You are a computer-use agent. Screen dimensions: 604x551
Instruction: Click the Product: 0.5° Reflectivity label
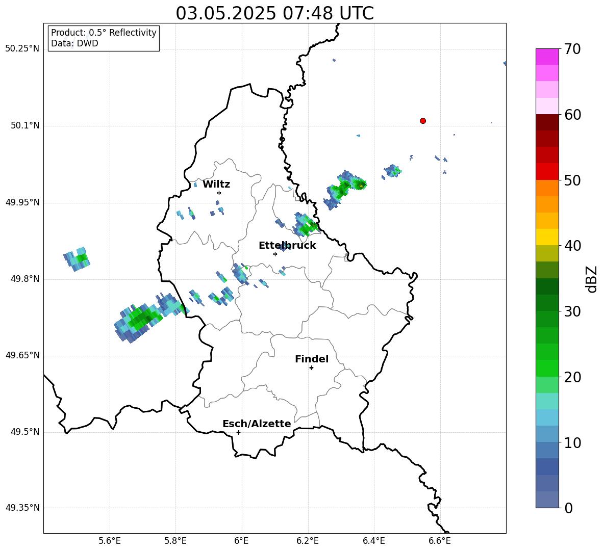(x=104, y=33)
